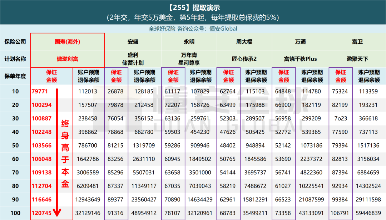Select cell value 82813
This screenshot has height=220, width=386.
pos(340,159)
